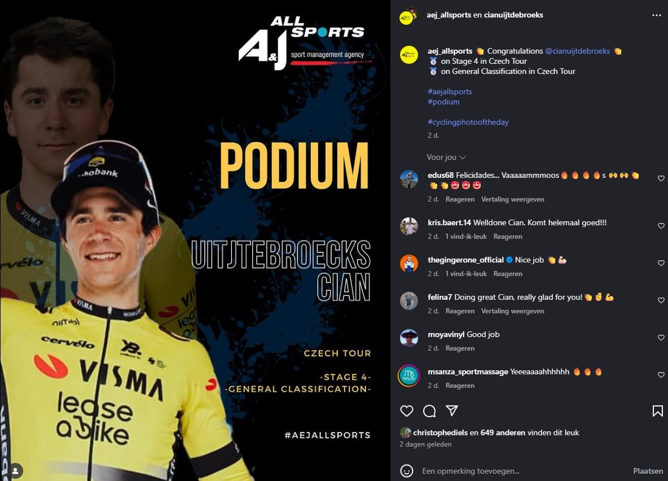Like the post with the heart icon

tap(406, 410)
